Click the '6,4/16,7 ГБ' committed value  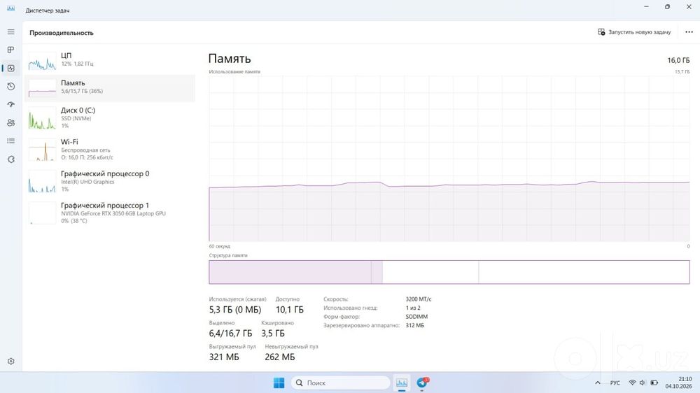click(230, 334)
